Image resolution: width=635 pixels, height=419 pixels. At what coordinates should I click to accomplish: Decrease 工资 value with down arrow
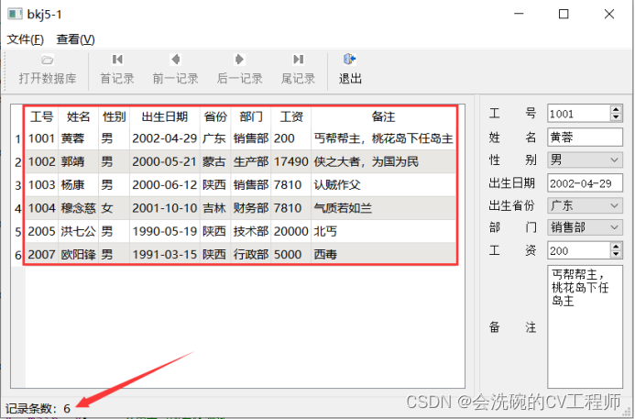tap(616, 254)
